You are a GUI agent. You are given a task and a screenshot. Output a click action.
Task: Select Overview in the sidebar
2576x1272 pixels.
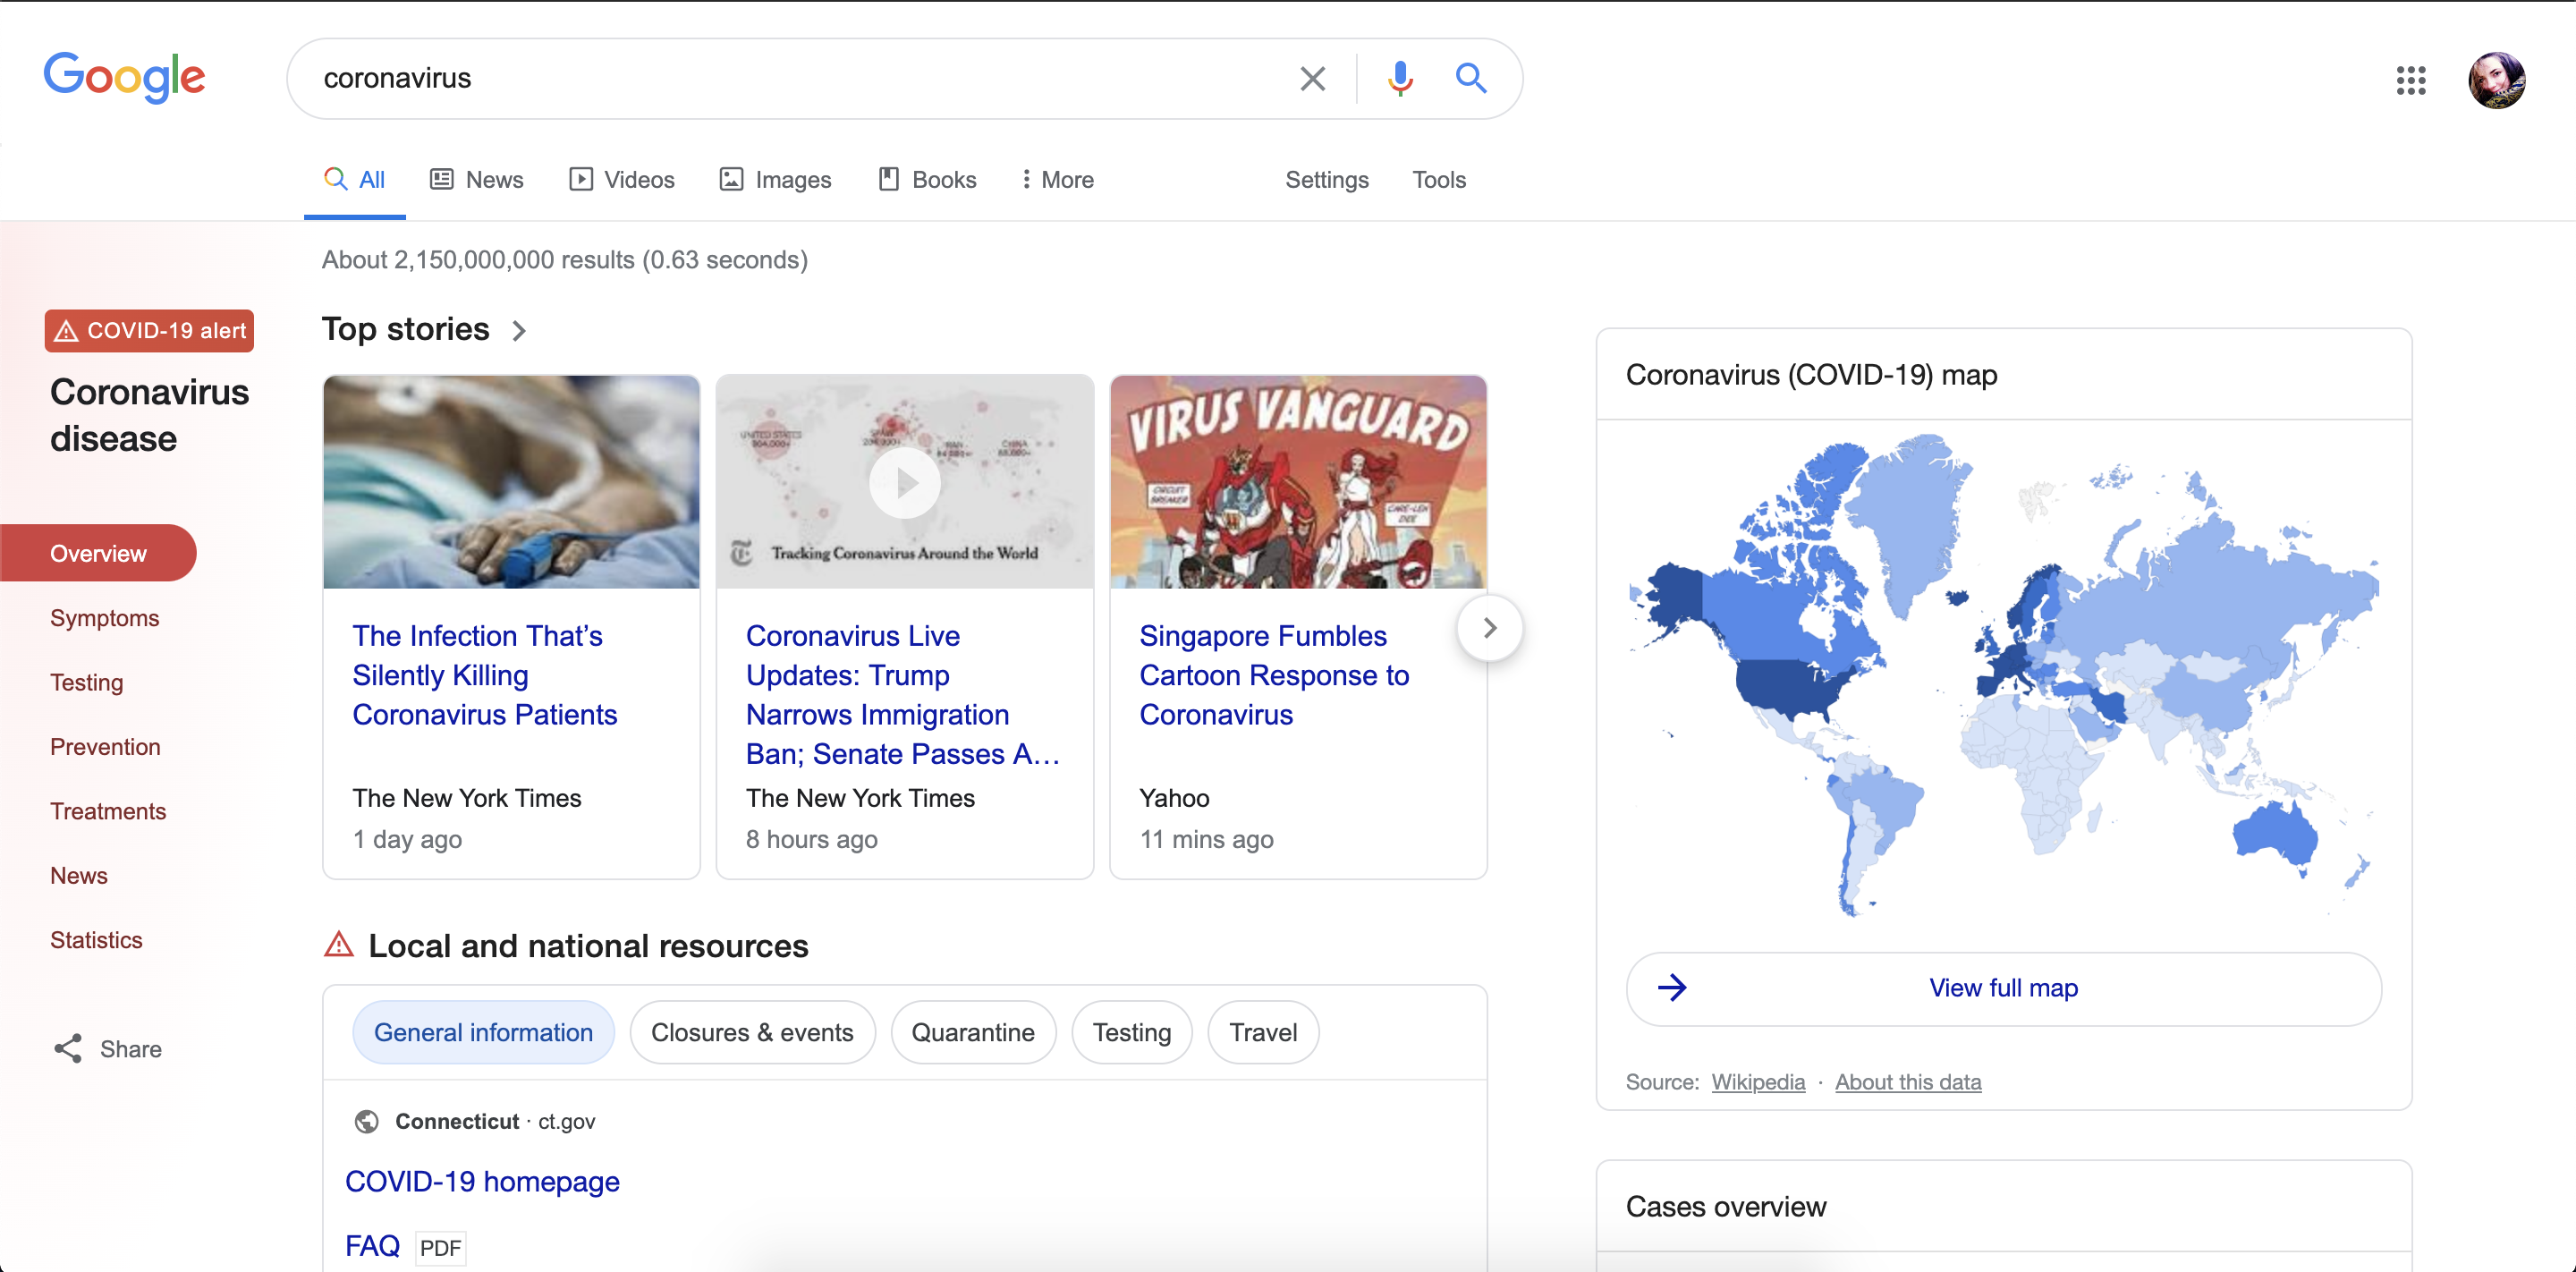click(98, 553)
